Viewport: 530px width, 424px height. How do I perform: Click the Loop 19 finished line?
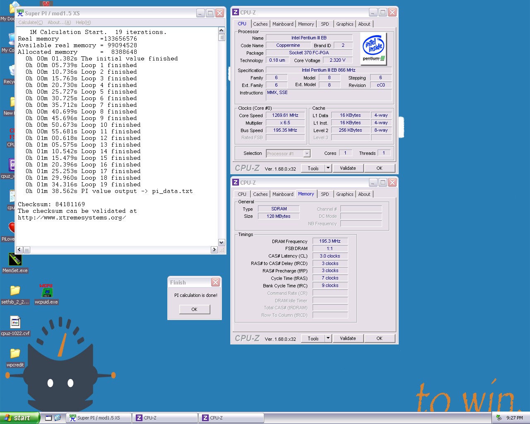83,185
